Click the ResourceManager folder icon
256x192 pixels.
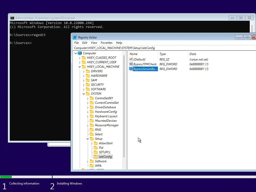[92, 125]
